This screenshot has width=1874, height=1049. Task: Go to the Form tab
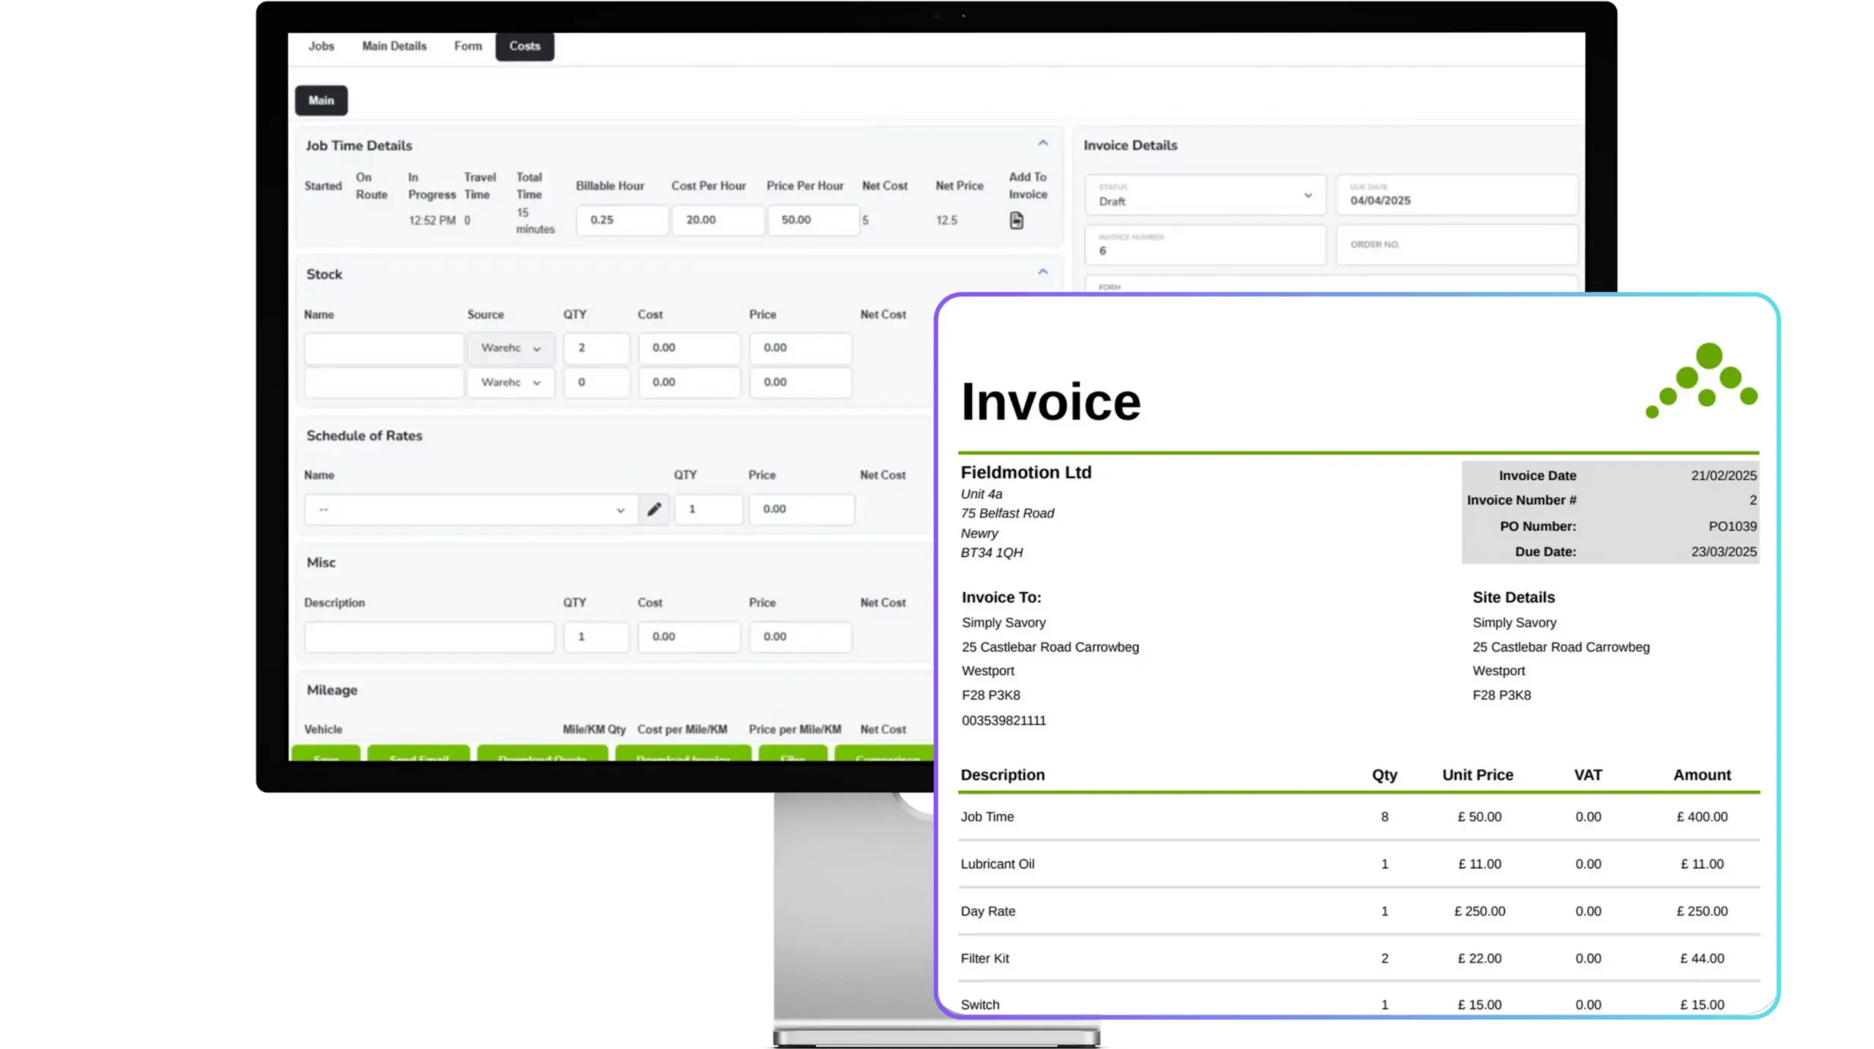point(468,46)
